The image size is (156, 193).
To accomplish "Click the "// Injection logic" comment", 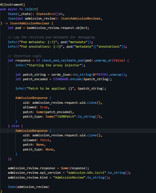I will tap(25, 56).
